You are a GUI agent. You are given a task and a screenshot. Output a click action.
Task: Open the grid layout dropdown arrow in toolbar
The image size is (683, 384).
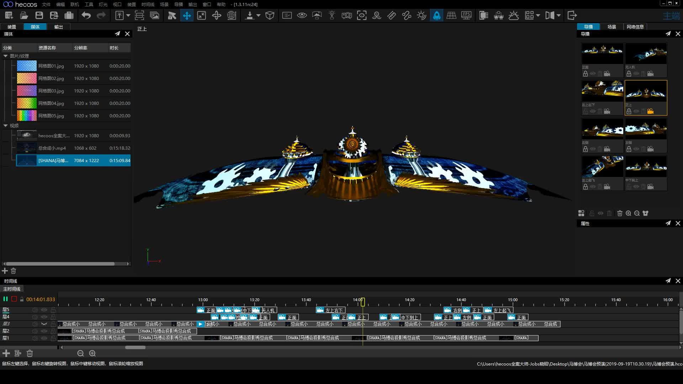(538, 15)
